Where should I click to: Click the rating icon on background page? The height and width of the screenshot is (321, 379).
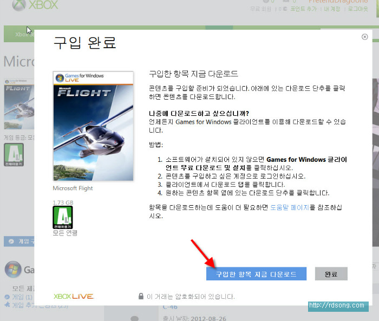pyautogui.click(x=14, y=154)
